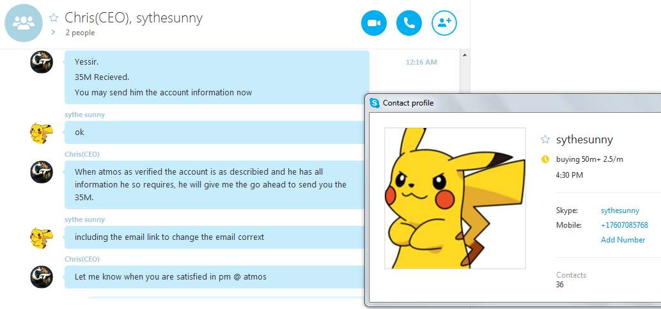Click 'sythe sunny' sender name above 'including the email'

tap(85, 219)
